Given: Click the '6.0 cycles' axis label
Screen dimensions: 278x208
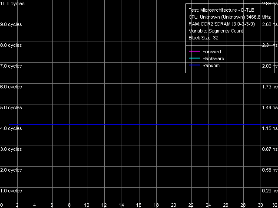Looking at the screenshot, I should [11, 87].
